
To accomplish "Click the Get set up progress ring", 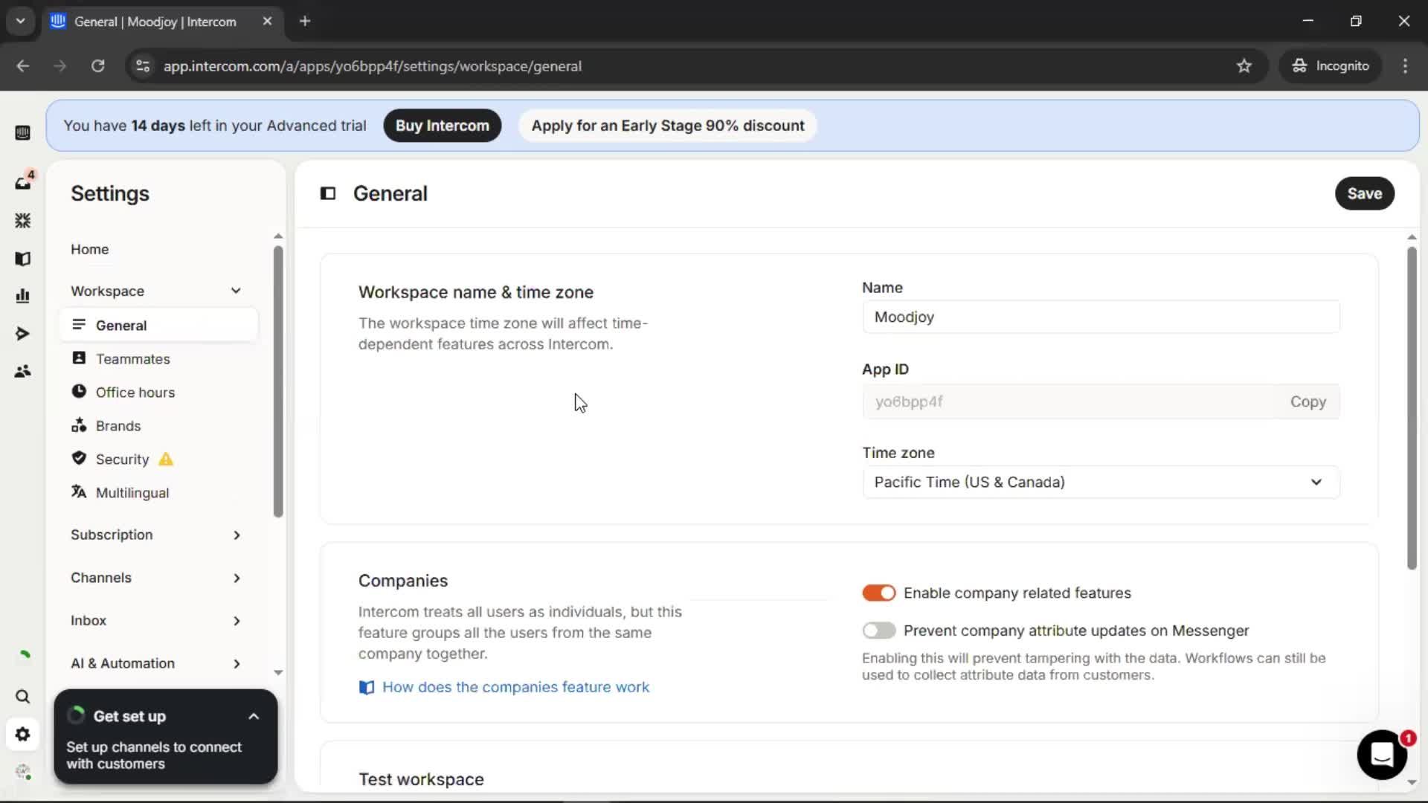I will [x=76, y=716].
